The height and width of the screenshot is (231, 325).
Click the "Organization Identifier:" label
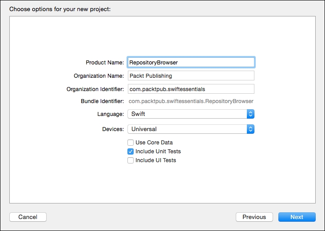pyautogui.click(x=95, y=89)
